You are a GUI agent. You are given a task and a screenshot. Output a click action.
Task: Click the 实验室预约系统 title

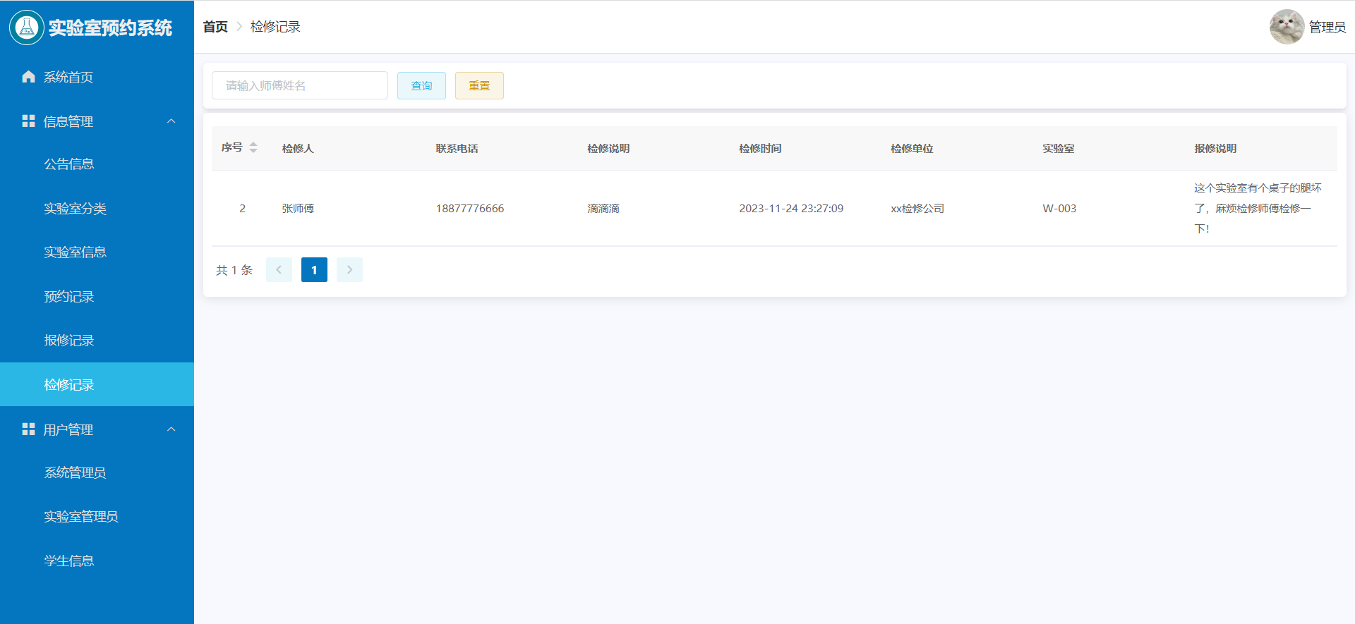pos(110,27)
